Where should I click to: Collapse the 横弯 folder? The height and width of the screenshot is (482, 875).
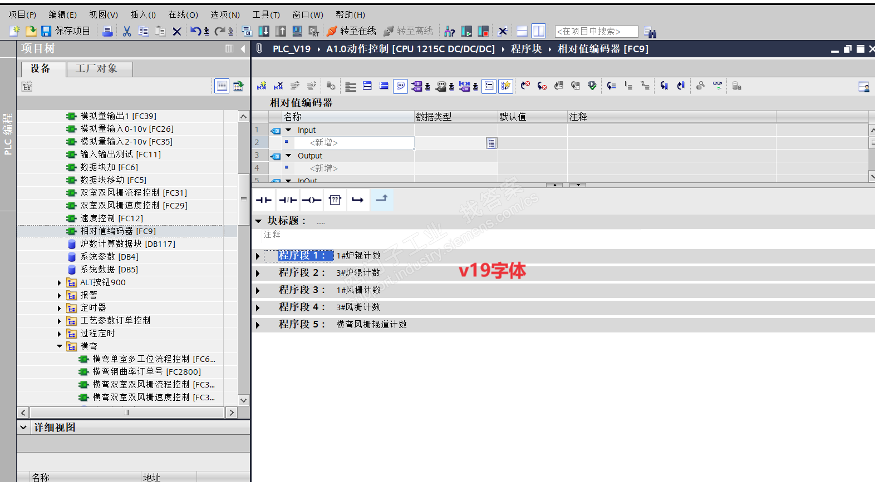coord(60,346)
